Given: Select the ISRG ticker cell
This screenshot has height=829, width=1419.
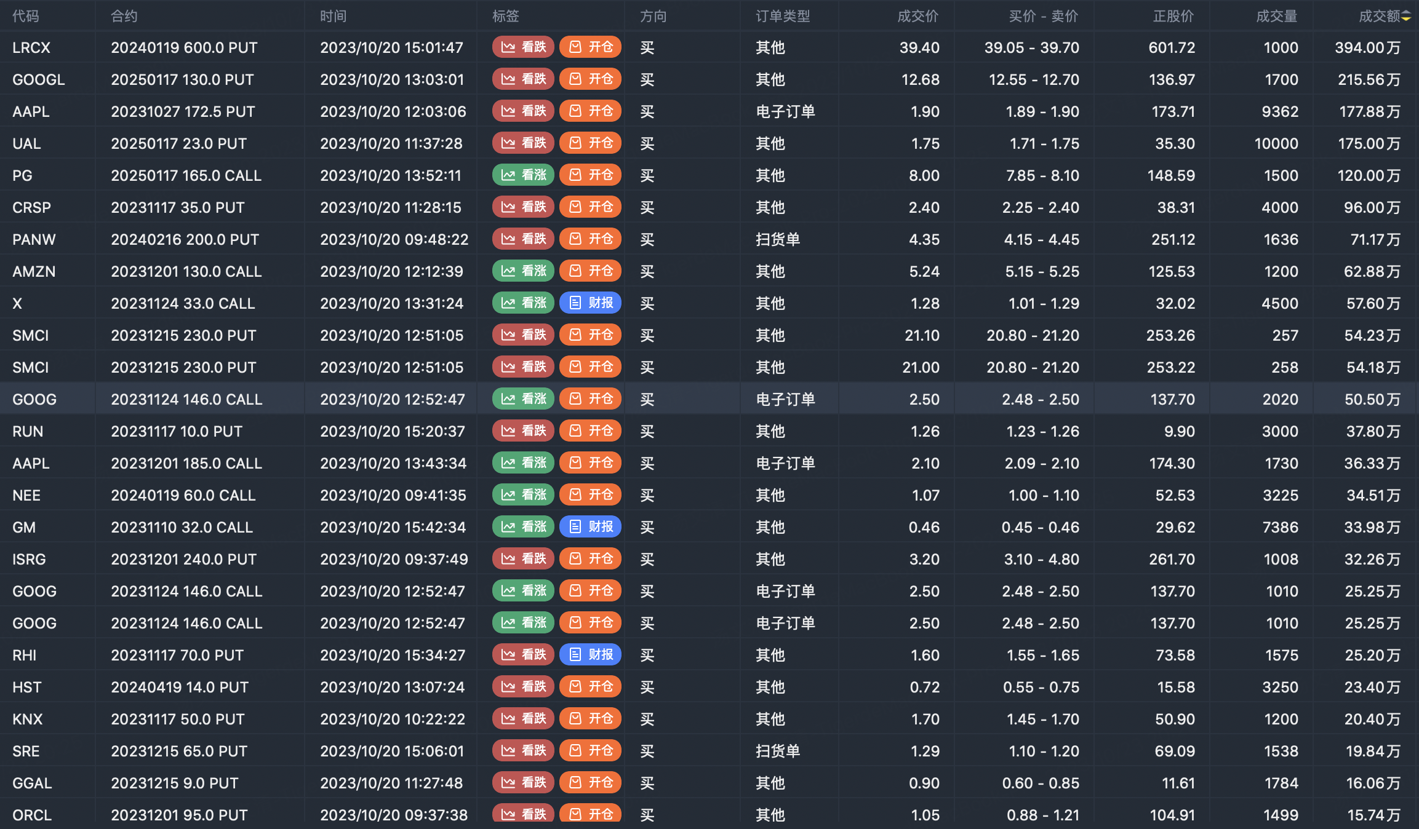Looking at the screenshot, I should [x=29, y=559].
